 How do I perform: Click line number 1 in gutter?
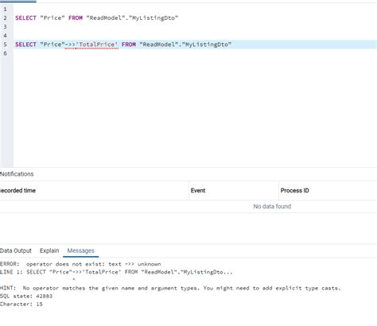pos(5,10)
